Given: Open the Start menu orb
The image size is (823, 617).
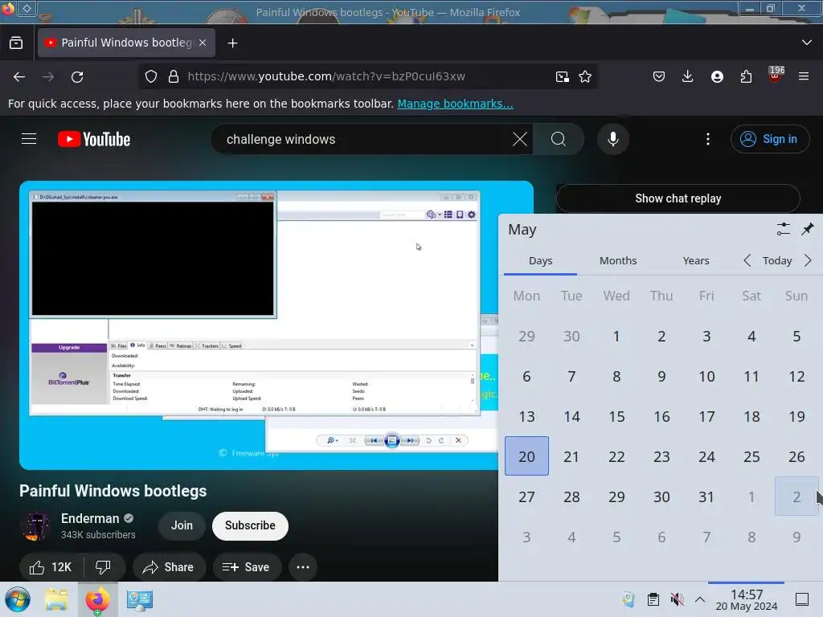Looking at the screenshot, I should pyautogui.click(x=18, y=599).
